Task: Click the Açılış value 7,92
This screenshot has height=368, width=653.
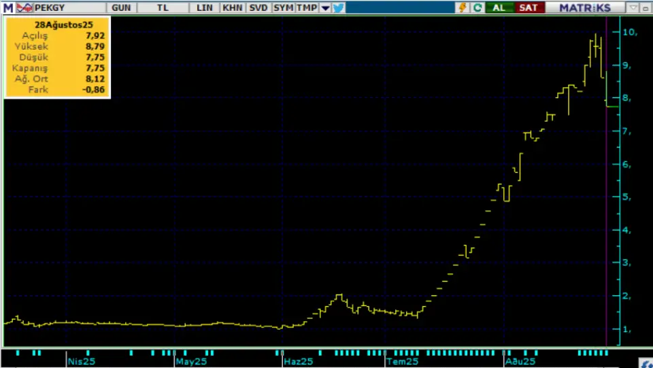Action: point(95,36)
